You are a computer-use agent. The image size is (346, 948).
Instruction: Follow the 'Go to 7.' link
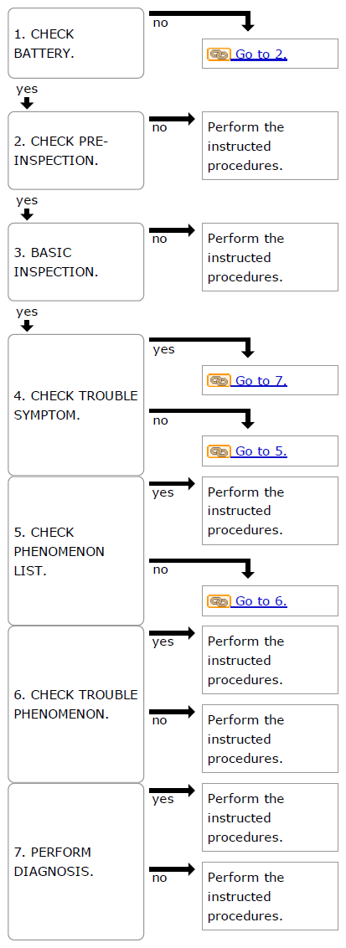261,381
